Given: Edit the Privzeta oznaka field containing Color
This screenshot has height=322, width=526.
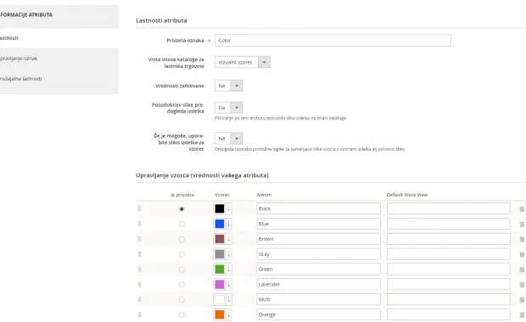Looking at the screenshot, I should (333, 40).
